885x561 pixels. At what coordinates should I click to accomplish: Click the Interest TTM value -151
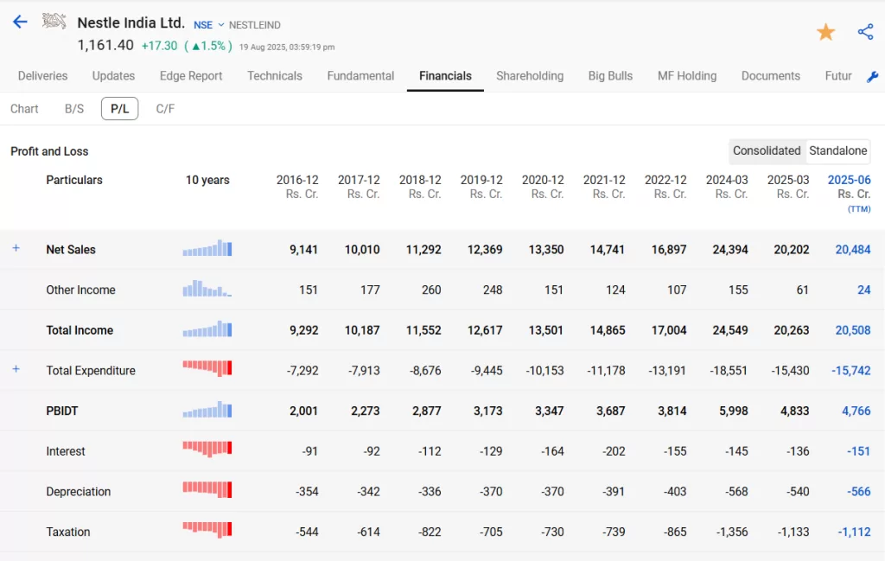(x=859, y=451)
